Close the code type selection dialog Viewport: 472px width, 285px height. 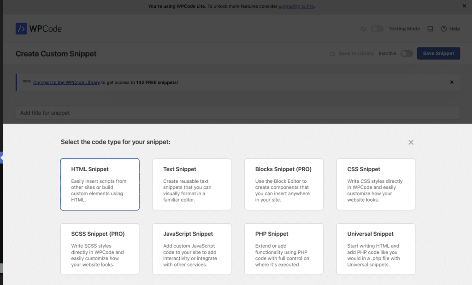click(411, 142)
